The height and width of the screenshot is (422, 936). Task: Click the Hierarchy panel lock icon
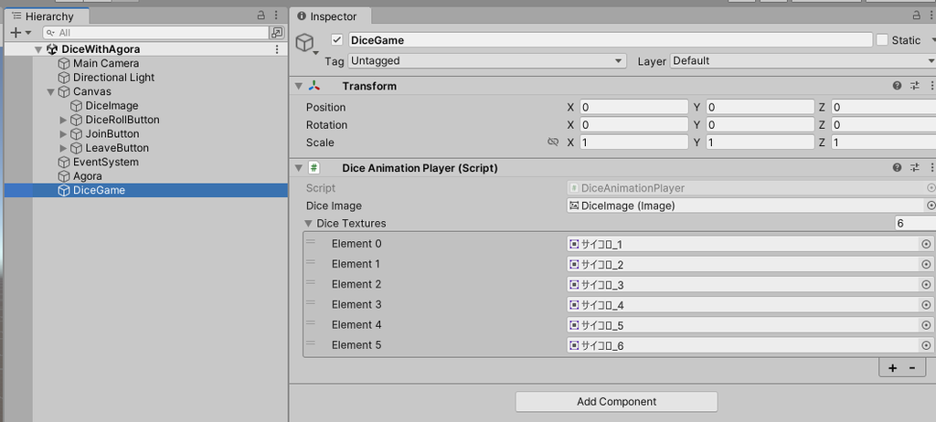click(261, 16)
